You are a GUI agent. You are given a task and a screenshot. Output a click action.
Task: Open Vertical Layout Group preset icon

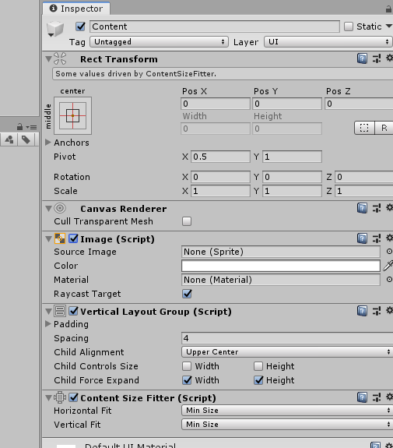[x=377, y=311]
